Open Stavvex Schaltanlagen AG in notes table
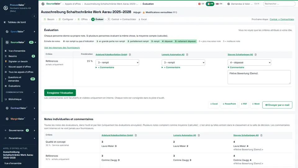 pos(246,135)
